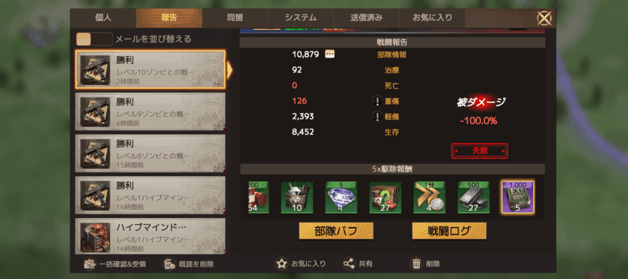Switch to the 同盟 tab
The width and height of the screenshot is (628, 279).
[x=235, y=18]
